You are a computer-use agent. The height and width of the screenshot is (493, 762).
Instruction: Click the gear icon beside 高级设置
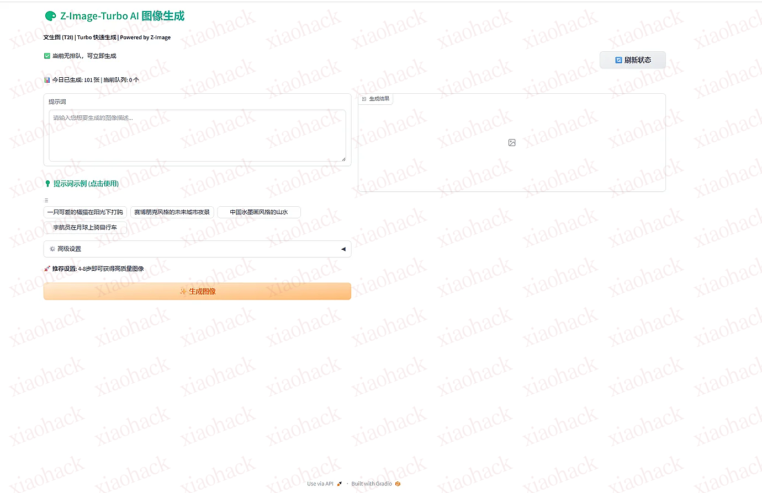tap(52, 249)
